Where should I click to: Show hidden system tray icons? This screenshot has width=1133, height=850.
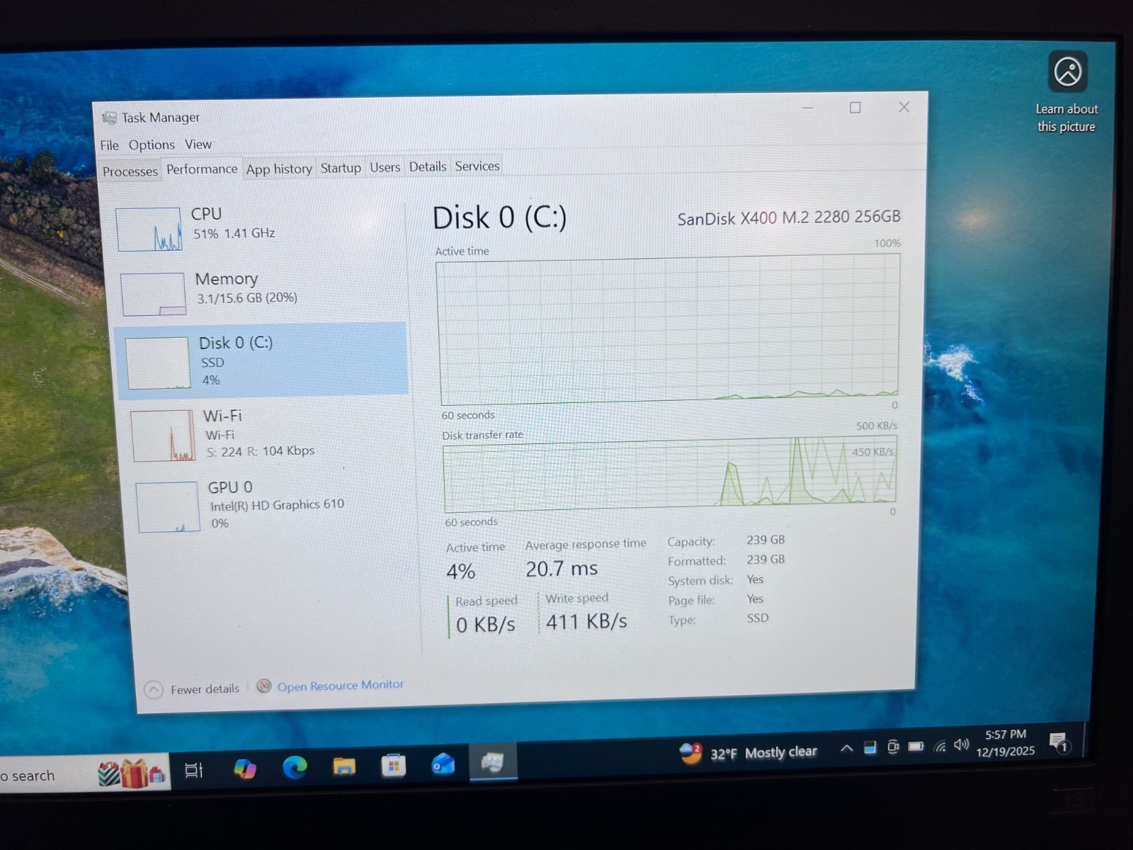point(847,748)
